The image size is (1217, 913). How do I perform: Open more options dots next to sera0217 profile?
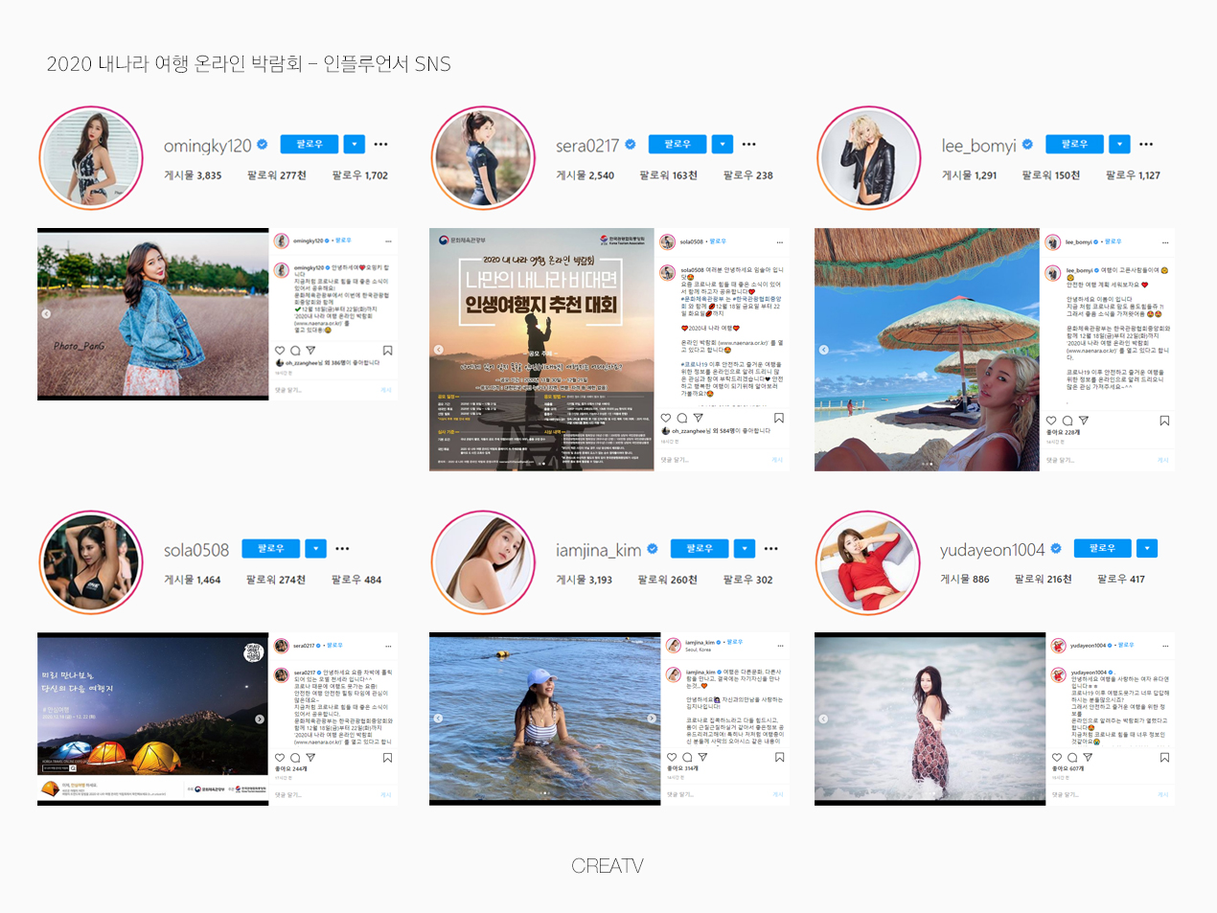[x=748, y=145]
